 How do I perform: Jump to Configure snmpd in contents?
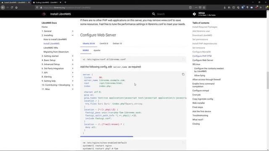coord(200,91)
